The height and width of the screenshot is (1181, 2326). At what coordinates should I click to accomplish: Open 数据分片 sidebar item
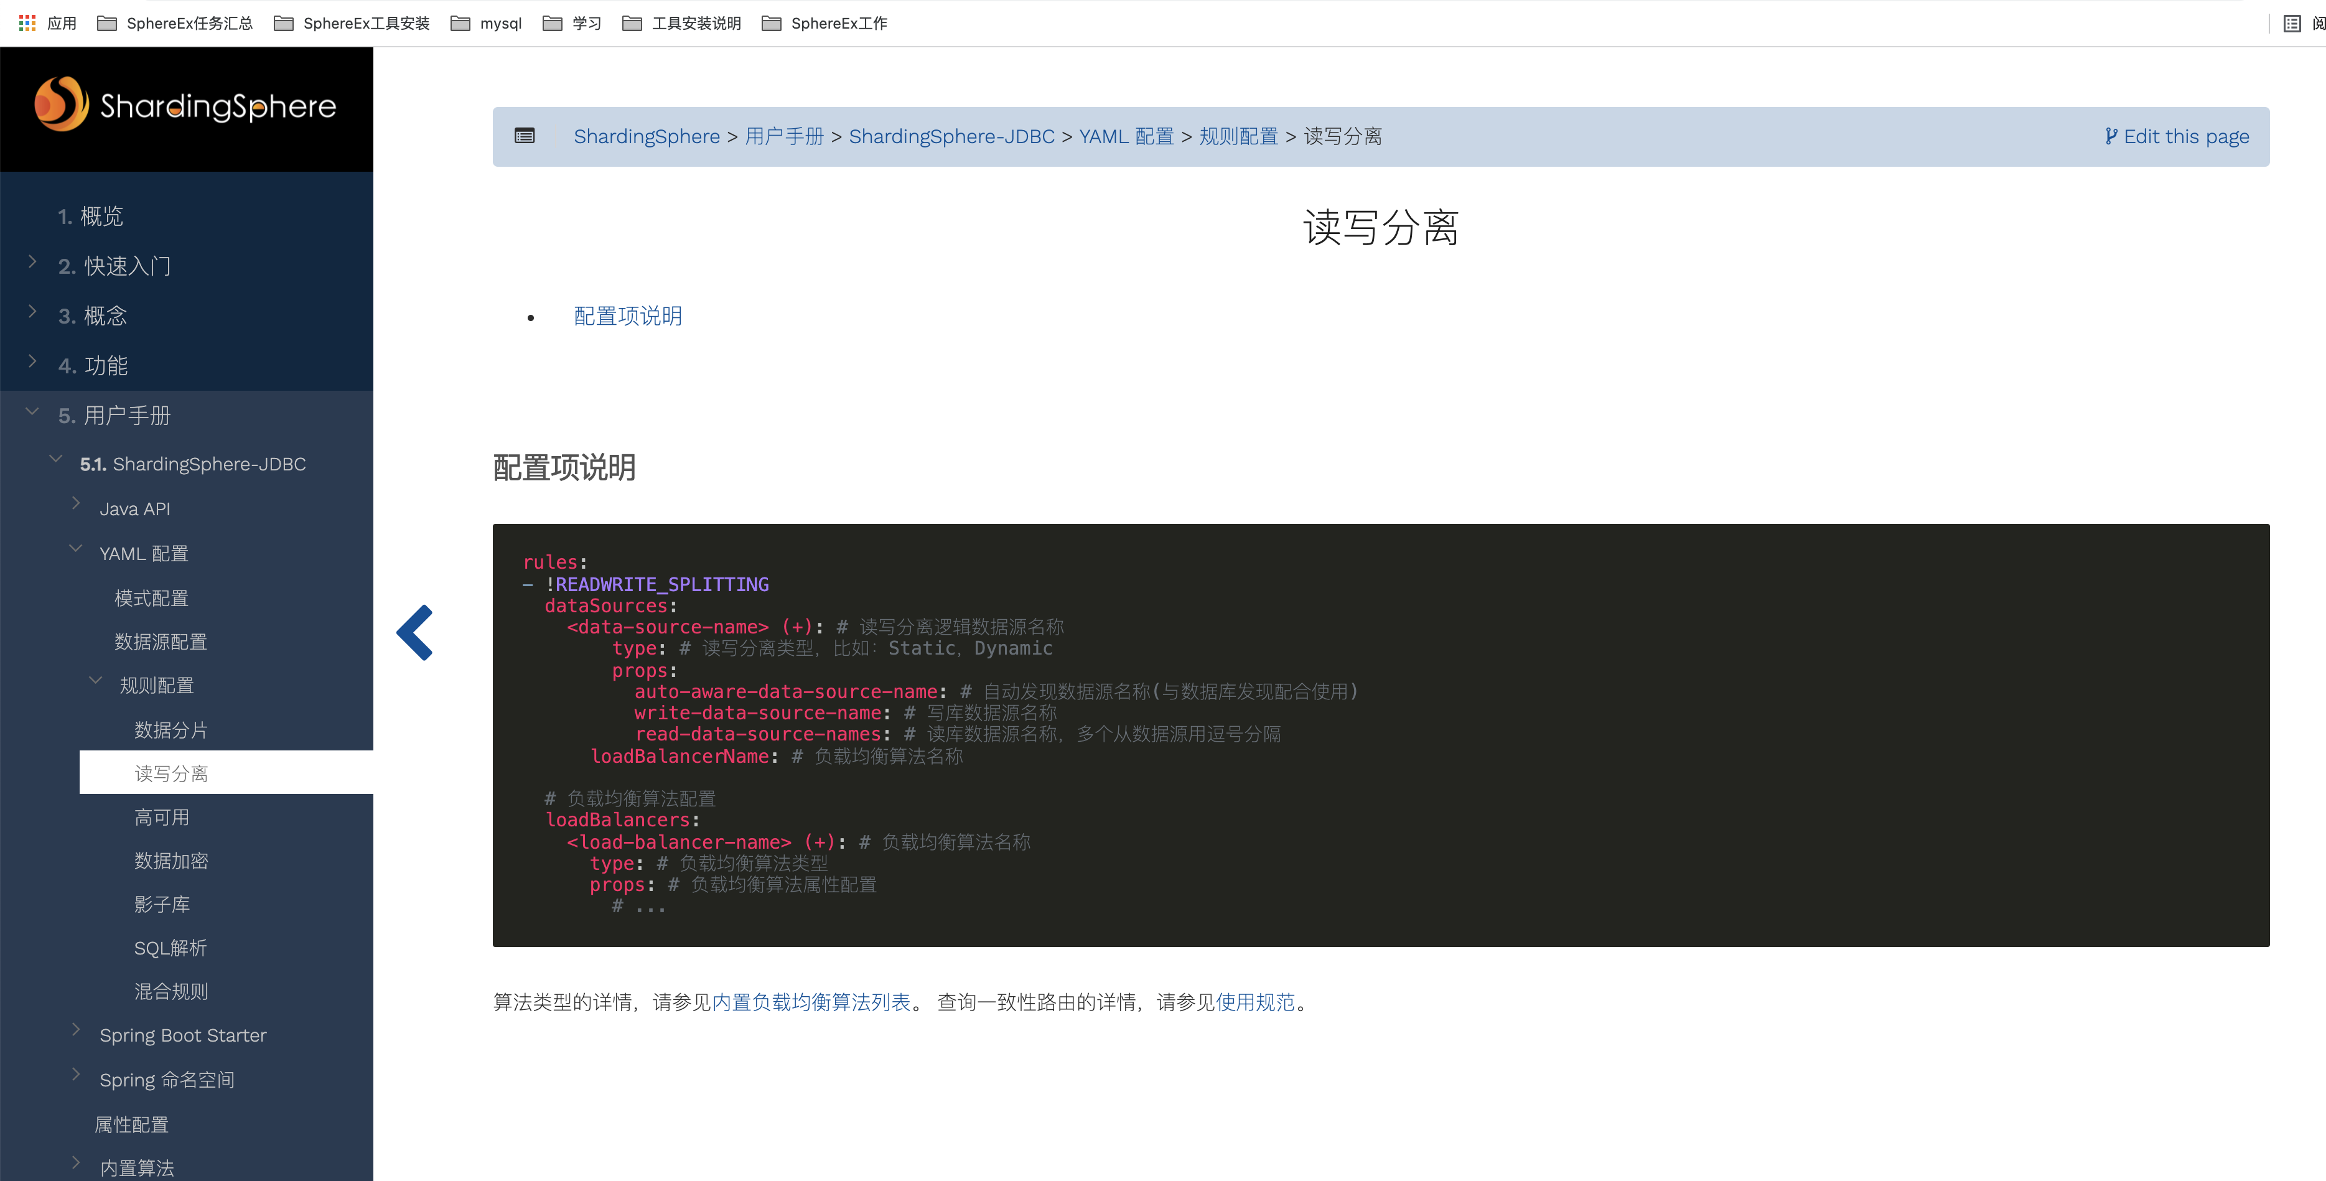coord(170,729)
